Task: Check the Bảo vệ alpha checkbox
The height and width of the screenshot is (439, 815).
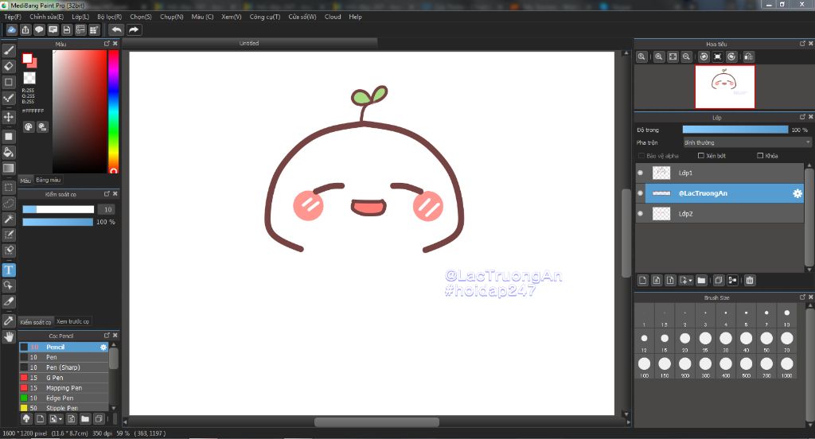Action: [641, 156]
